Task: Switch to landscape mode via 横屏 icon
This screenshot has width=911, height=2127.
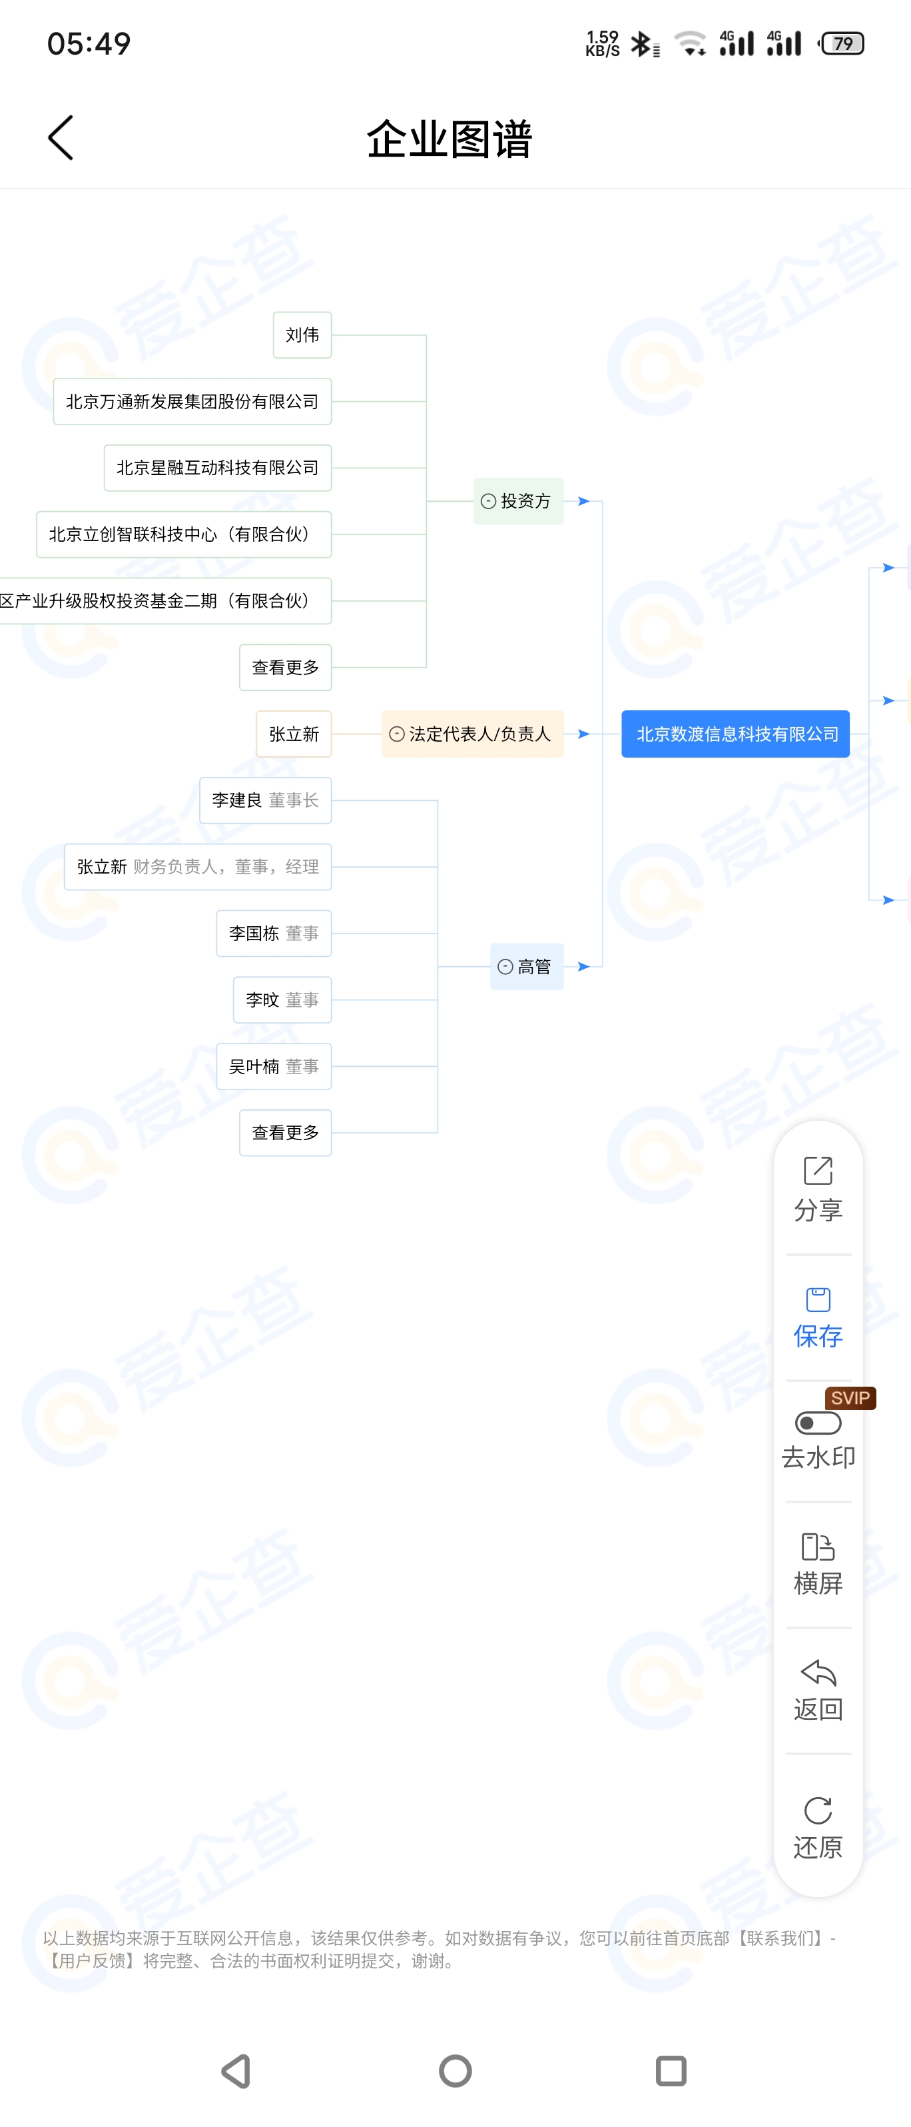Action: point(818,1547)
